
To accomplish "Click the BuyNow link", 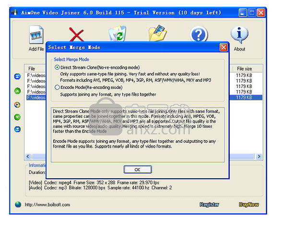I will click(x=249, y=205).
